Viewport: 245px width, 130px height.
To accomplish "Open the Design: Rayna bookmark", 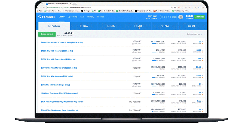I will click(x=53, y=11).
